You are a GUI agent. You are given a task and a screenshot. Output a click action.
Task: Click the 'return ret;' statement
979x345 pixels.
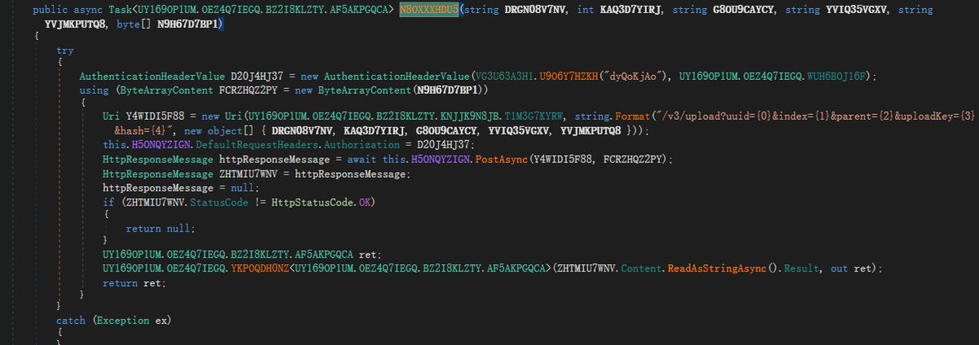[134, 282]
